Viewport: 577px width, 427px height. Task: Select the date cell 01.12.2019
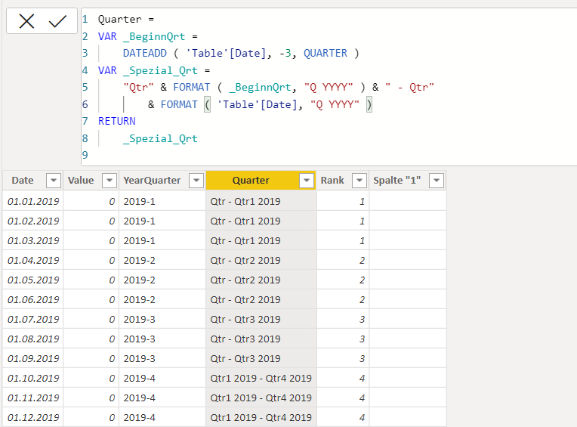tap(32, 417)
